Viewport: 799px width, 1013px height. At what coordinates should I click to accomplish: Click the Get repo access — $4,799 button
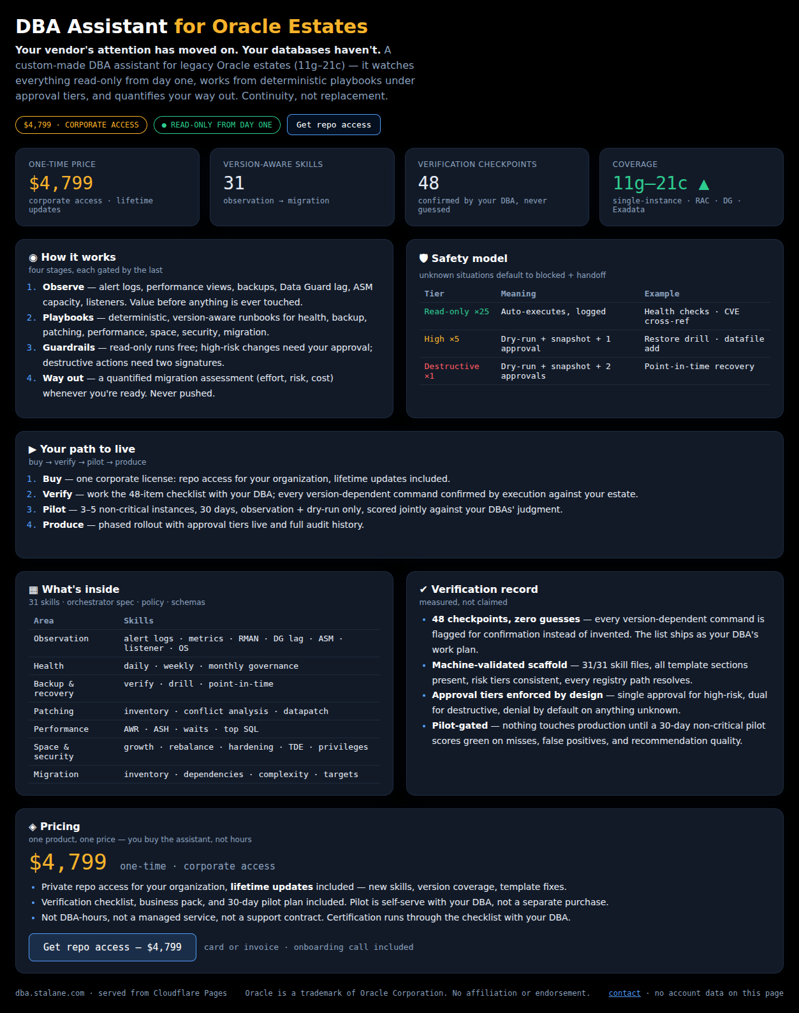pos(112,947)
